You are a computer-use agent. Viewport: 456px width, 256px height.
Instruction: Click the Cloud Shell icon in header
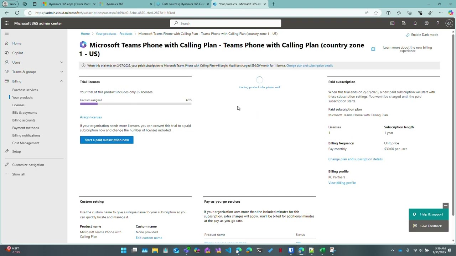coord(392,23)
